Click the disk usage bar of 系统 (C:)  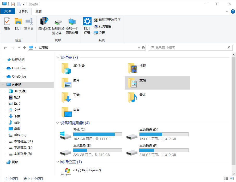point(98,134)
